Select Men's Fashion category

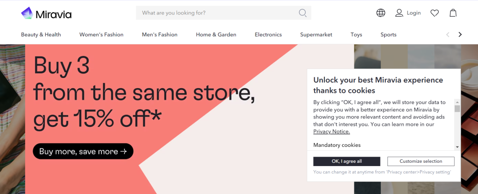click(160, 35)
